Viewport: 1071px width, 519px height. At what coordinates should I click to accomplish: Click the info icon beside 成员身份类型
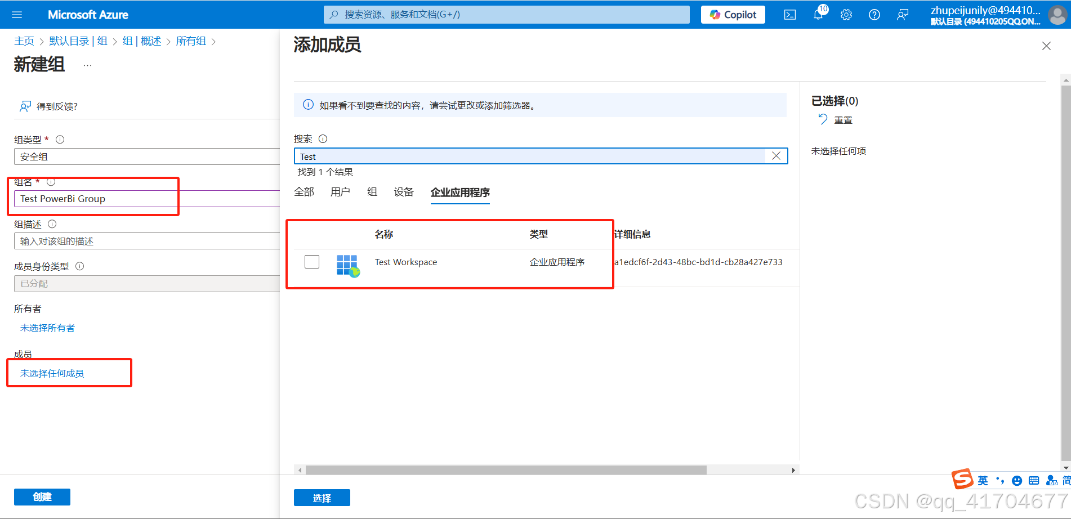tap(79, 266)
